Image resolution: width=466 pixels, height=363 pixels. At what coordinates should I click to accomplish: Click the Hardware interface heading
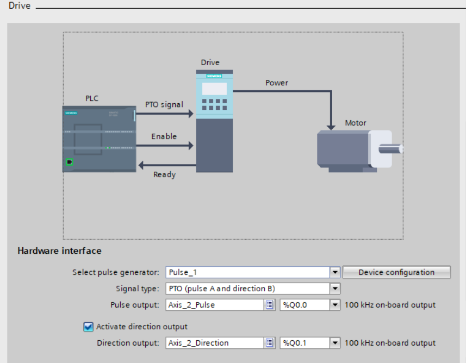(x=59, y=251)
